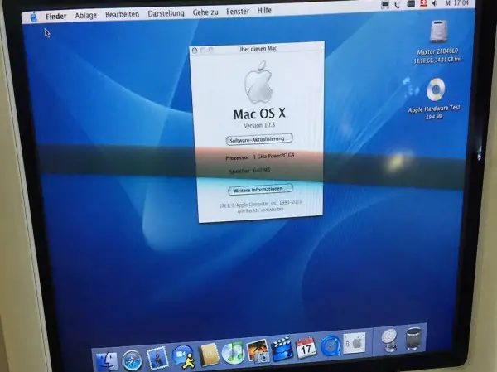Open the Darstellung menu

pyautogui.click(x=166, y=14)
